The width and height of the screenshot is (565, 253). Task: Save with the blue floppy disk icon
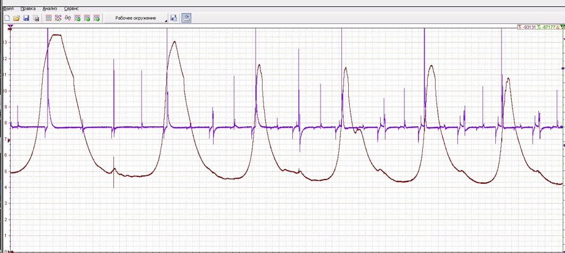click(x=26, y=18)
